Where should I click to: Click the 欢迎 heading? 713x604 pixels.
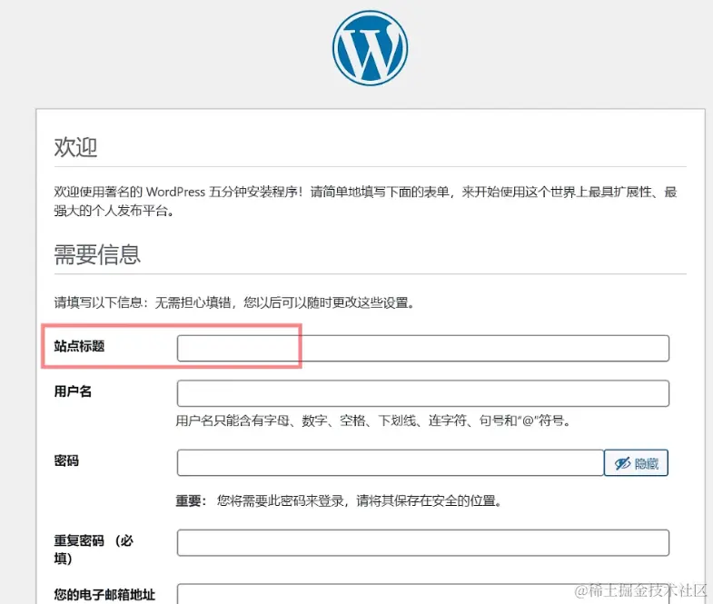pyautogui.click(x=75, y=147)
